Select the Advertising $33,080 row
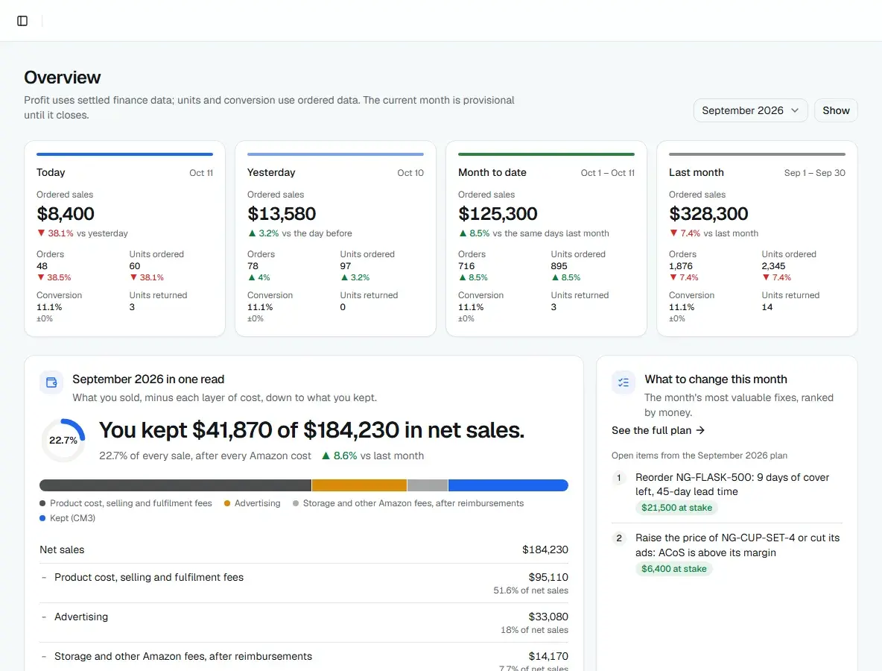 tap(304, 623)
